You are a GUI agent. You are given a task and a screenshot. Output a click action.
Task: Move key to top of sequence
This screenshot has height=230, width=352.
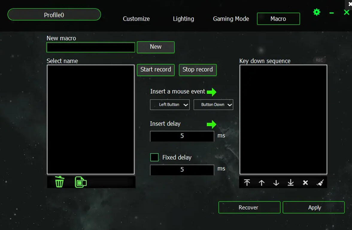[x=247, y=183]
